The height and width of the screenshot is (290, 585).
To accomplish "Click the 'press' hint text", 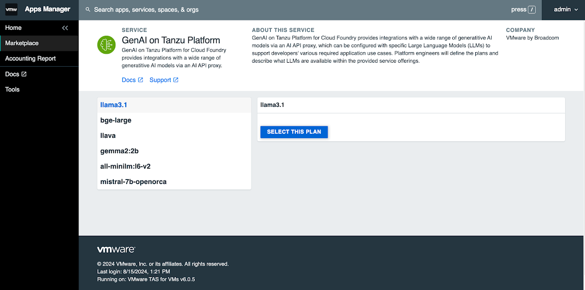I will click(x=518, y=10).
